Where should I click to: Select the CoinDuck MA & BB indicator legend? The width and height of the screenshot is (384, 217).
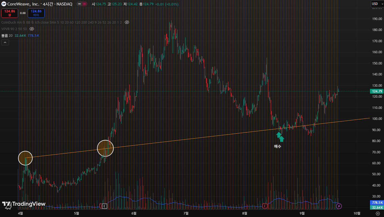[62, 22]
